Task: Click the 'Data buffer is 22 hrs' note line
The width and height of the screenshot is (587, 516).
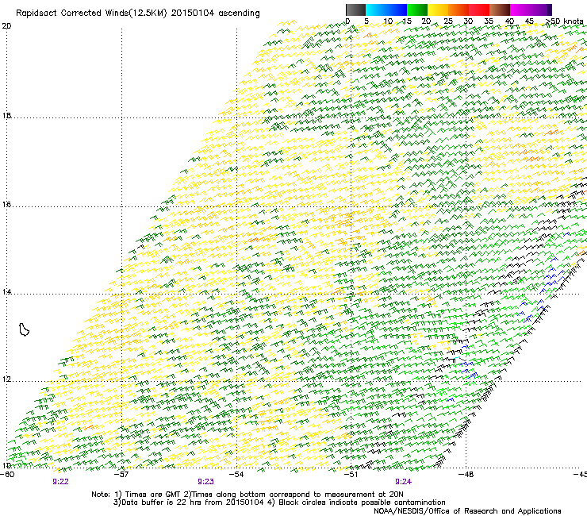Action: point(279,503)
